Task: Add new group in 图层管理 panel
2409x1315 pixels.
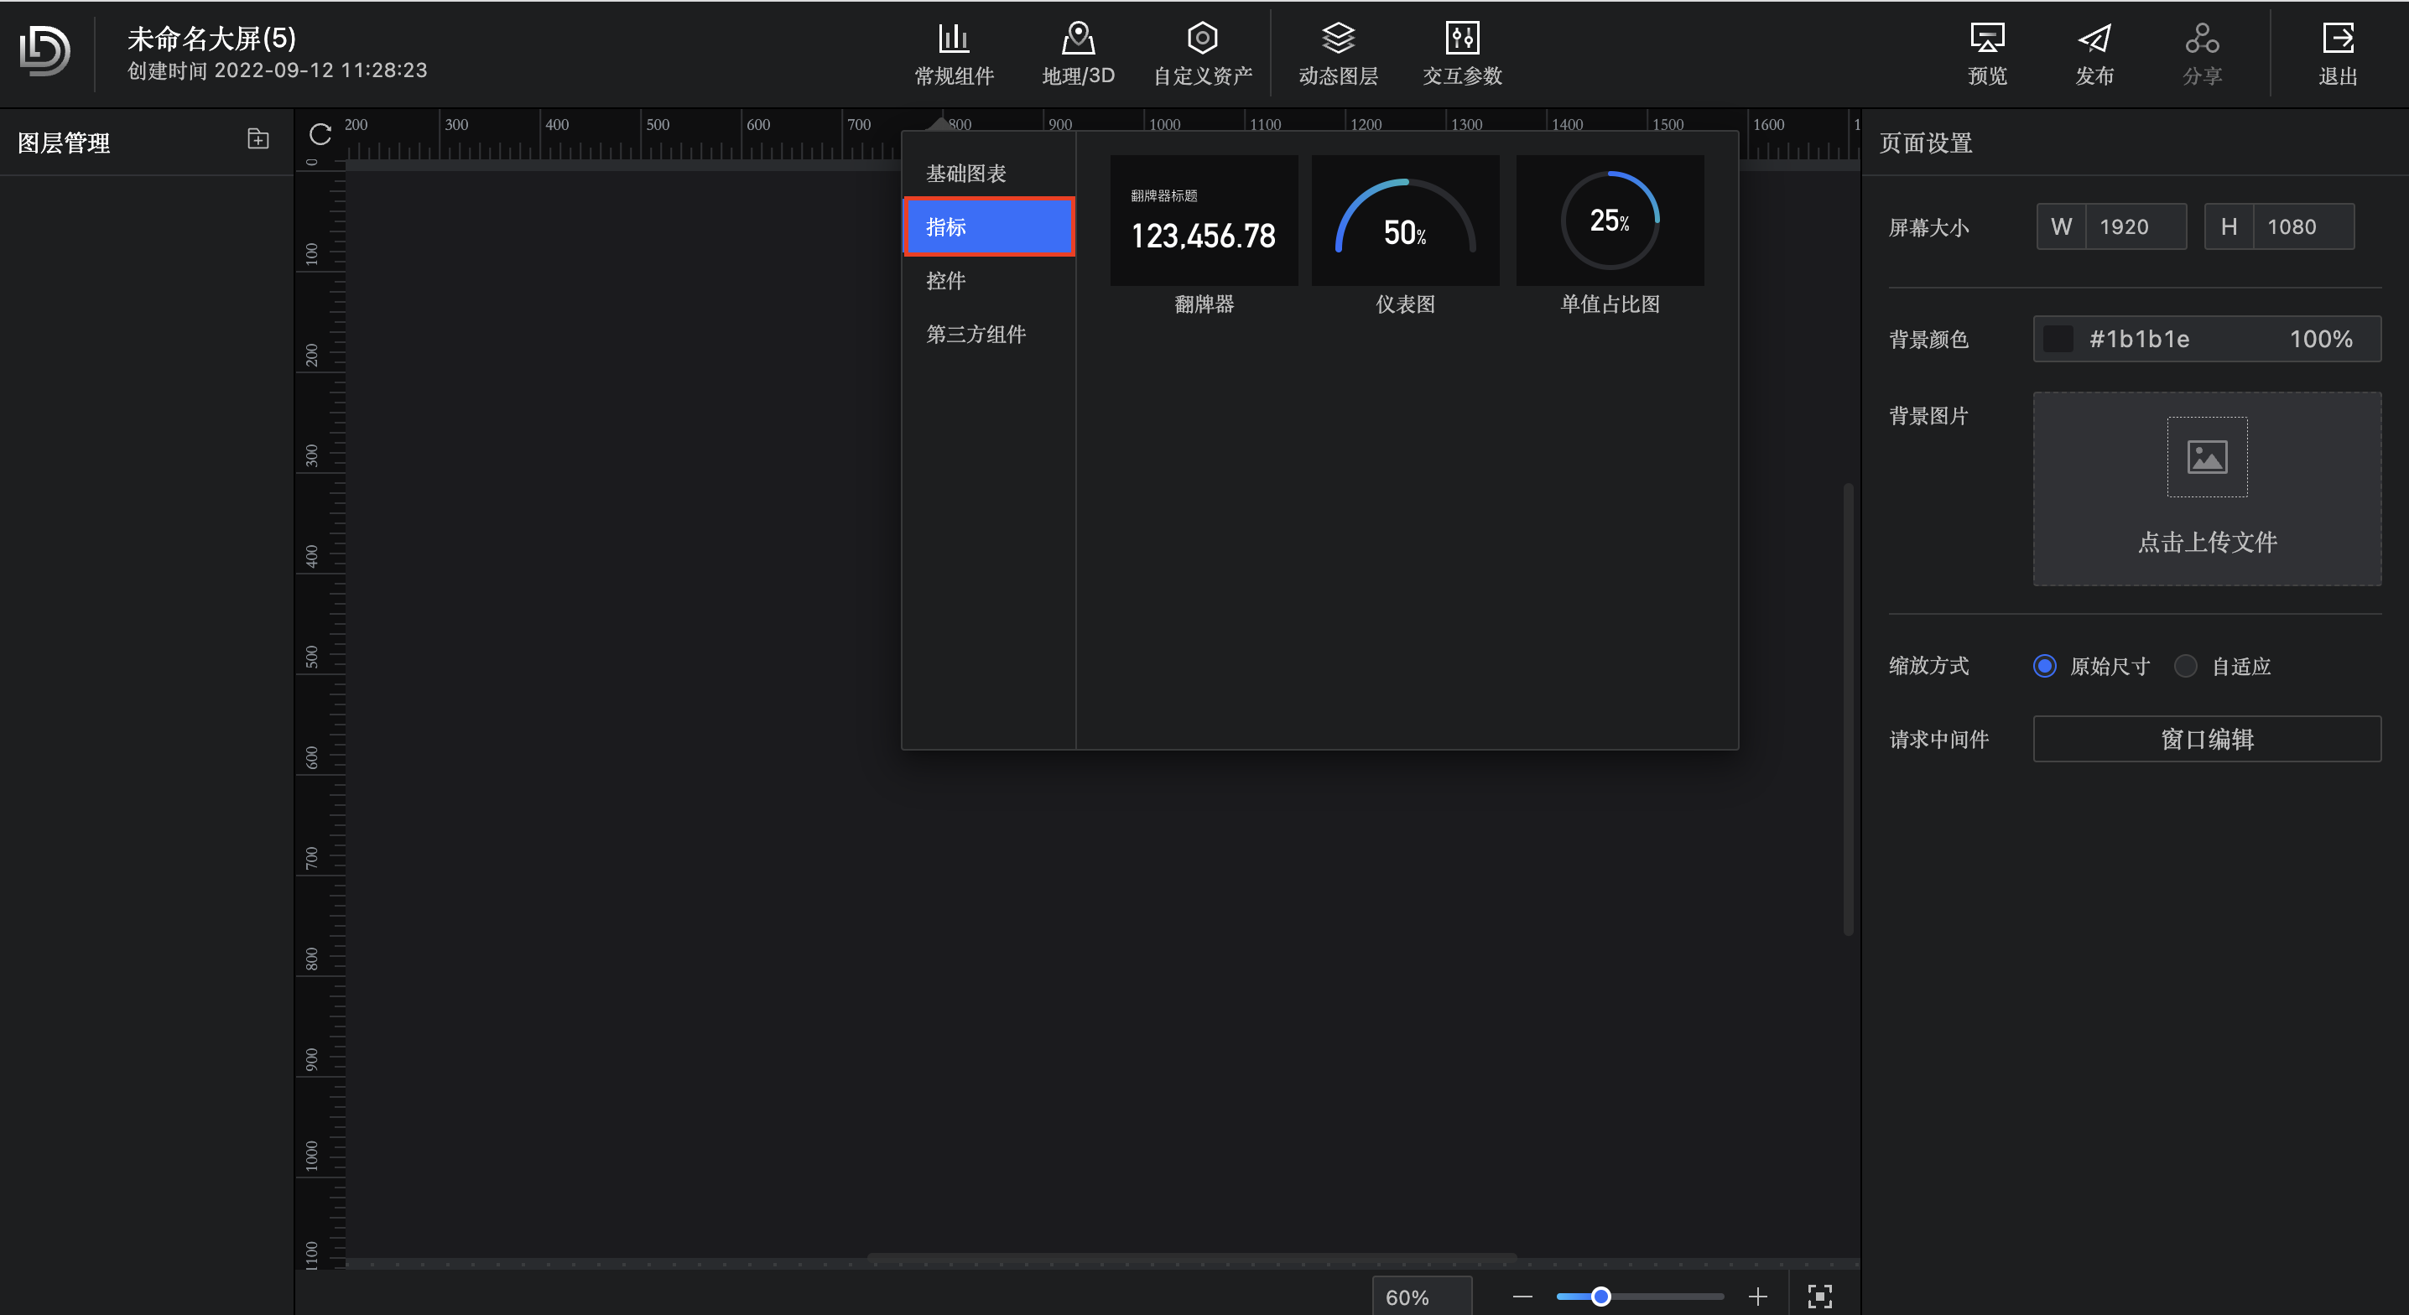Action: coord(258,139)
